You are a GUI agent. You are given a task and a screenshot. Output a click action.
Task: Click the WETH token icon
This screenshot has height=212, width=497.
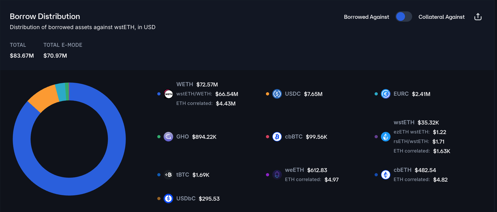168,94
